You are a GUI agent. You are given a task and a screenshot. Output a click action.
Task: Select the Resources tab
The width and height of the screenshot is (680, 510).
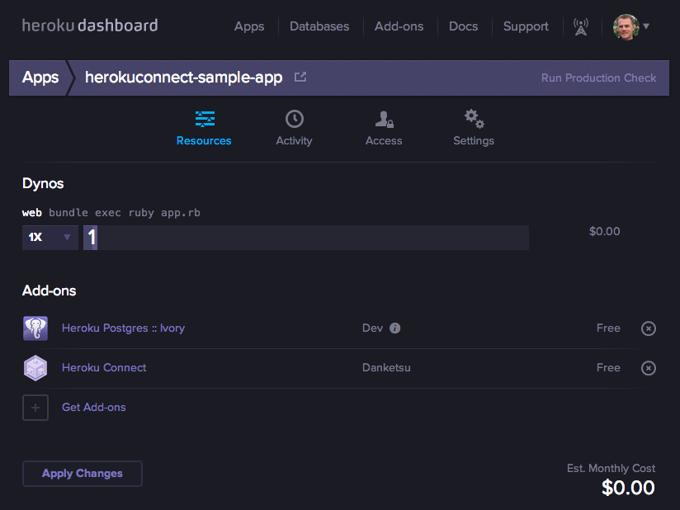[204, 128]
